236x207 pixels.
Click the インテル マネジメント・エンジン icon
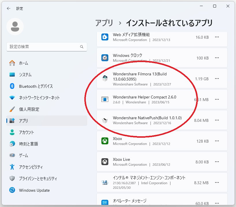(105, 182)
